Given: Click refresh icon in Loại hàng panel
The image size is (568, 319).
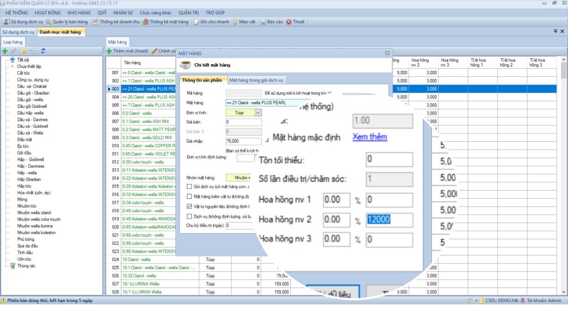Looking at the screenshot, I should pyautogui.click(x=43, y=51).
